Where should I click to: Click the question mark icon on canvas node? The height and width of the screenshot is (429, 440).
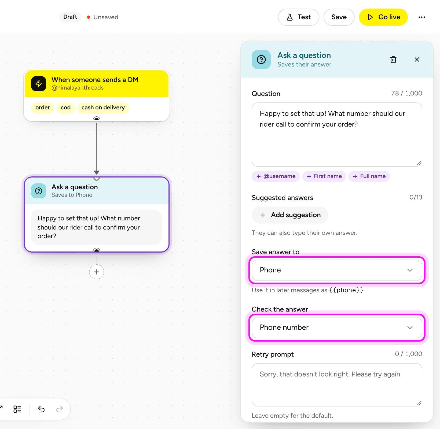39,191
